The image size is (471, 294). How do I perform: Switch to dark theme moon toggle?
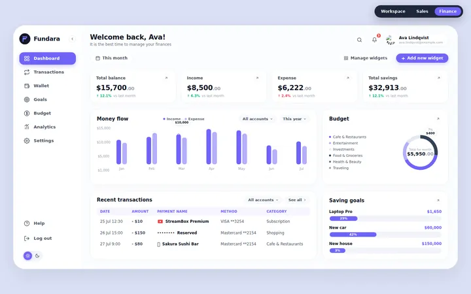[37, 256]
